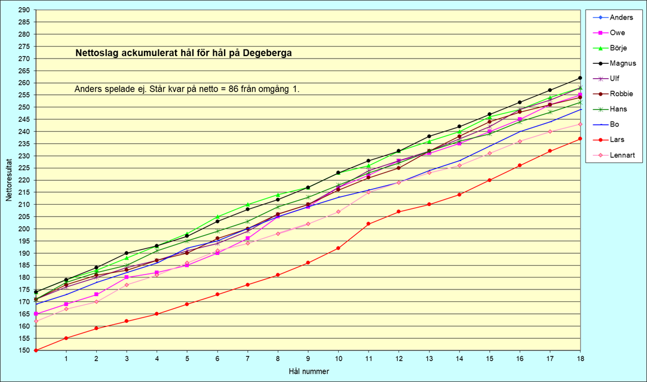Select the red dot Lars legend marker

point(597,140)
